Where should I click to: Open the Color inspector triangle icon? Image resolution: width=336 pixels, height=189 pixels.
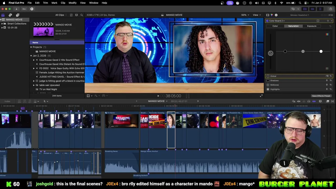[272, 15]
